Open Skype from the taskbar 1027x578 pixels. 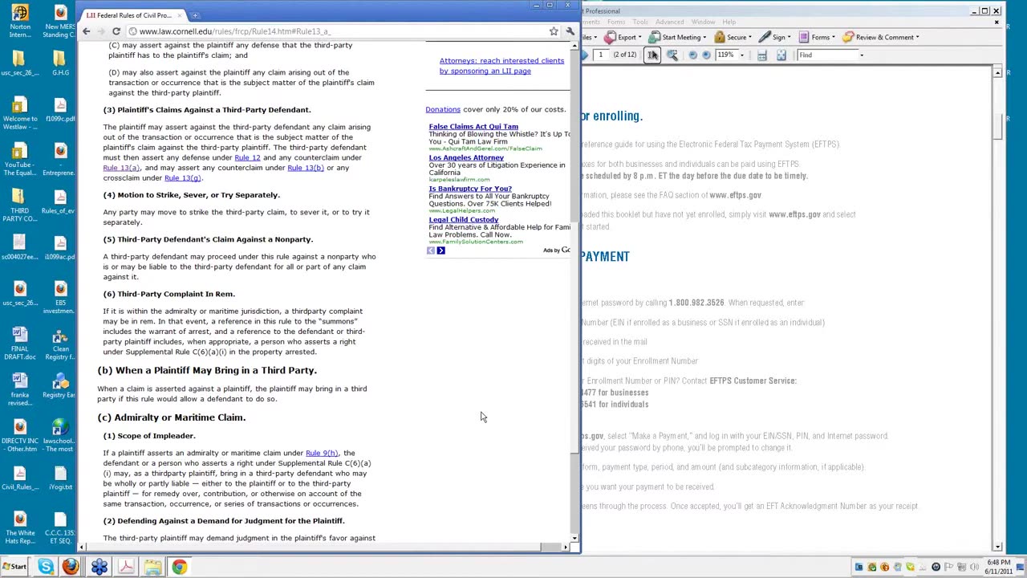pyautogui.click(x=46, y=567)
